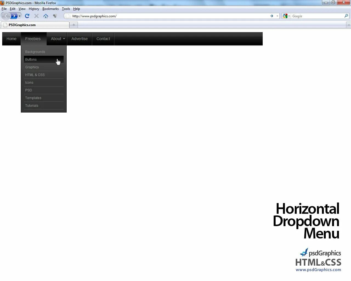Focus the Google search field
The width and height of the screenshot is (351, 281).
tap(317, 16)
